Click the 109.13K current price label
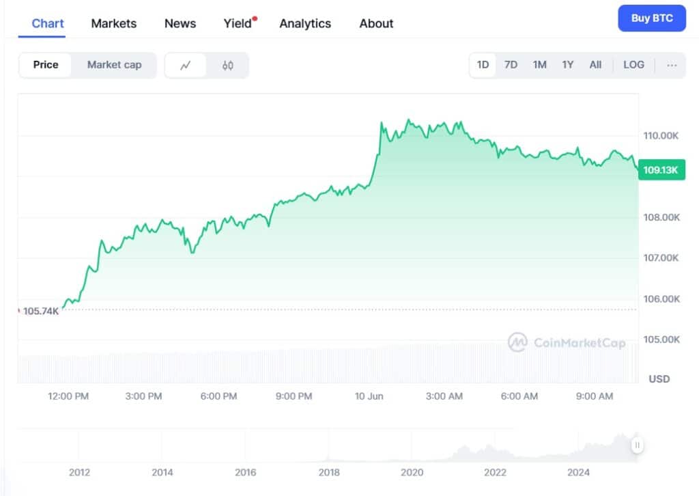 coord(661,170)
